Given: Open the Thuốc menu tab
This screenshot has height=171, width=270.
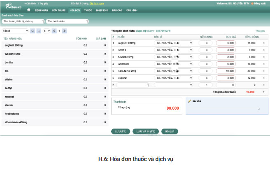Looking at the screenshot, I should 88,9.
